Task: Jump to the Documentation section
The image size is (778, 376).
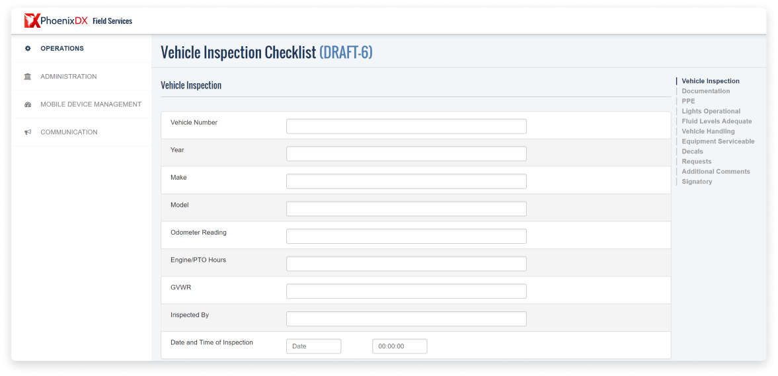Action: tap(705, 91)
